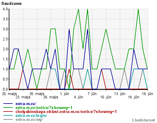The height and width of the screenshot is (123, 157).
Task: Click the 19. jūn date label
Action: point(147,94)
